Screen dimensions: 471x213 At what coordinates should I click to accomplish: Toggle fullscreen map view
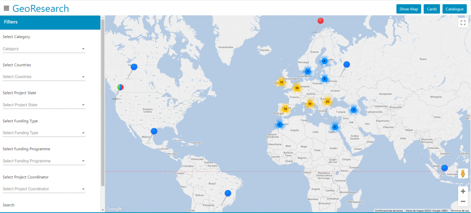pyautogui.click(x=463, y=22)
